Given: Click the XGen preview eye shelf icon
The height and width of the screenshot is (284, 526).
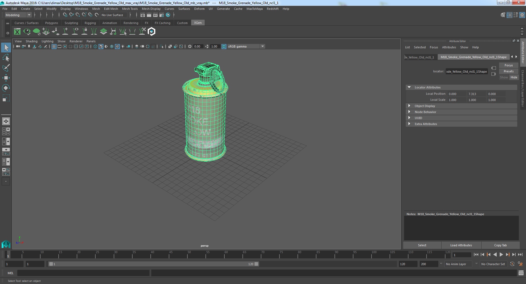Looking at the screenshot, I should coord(27,32).
